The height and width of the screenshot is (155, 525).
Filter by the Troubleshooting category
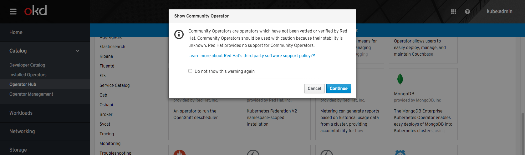tap(115, 153)
